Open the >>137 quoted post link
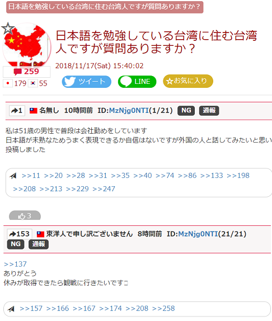This screenshot has height=321, width=272. coord(15,264)
